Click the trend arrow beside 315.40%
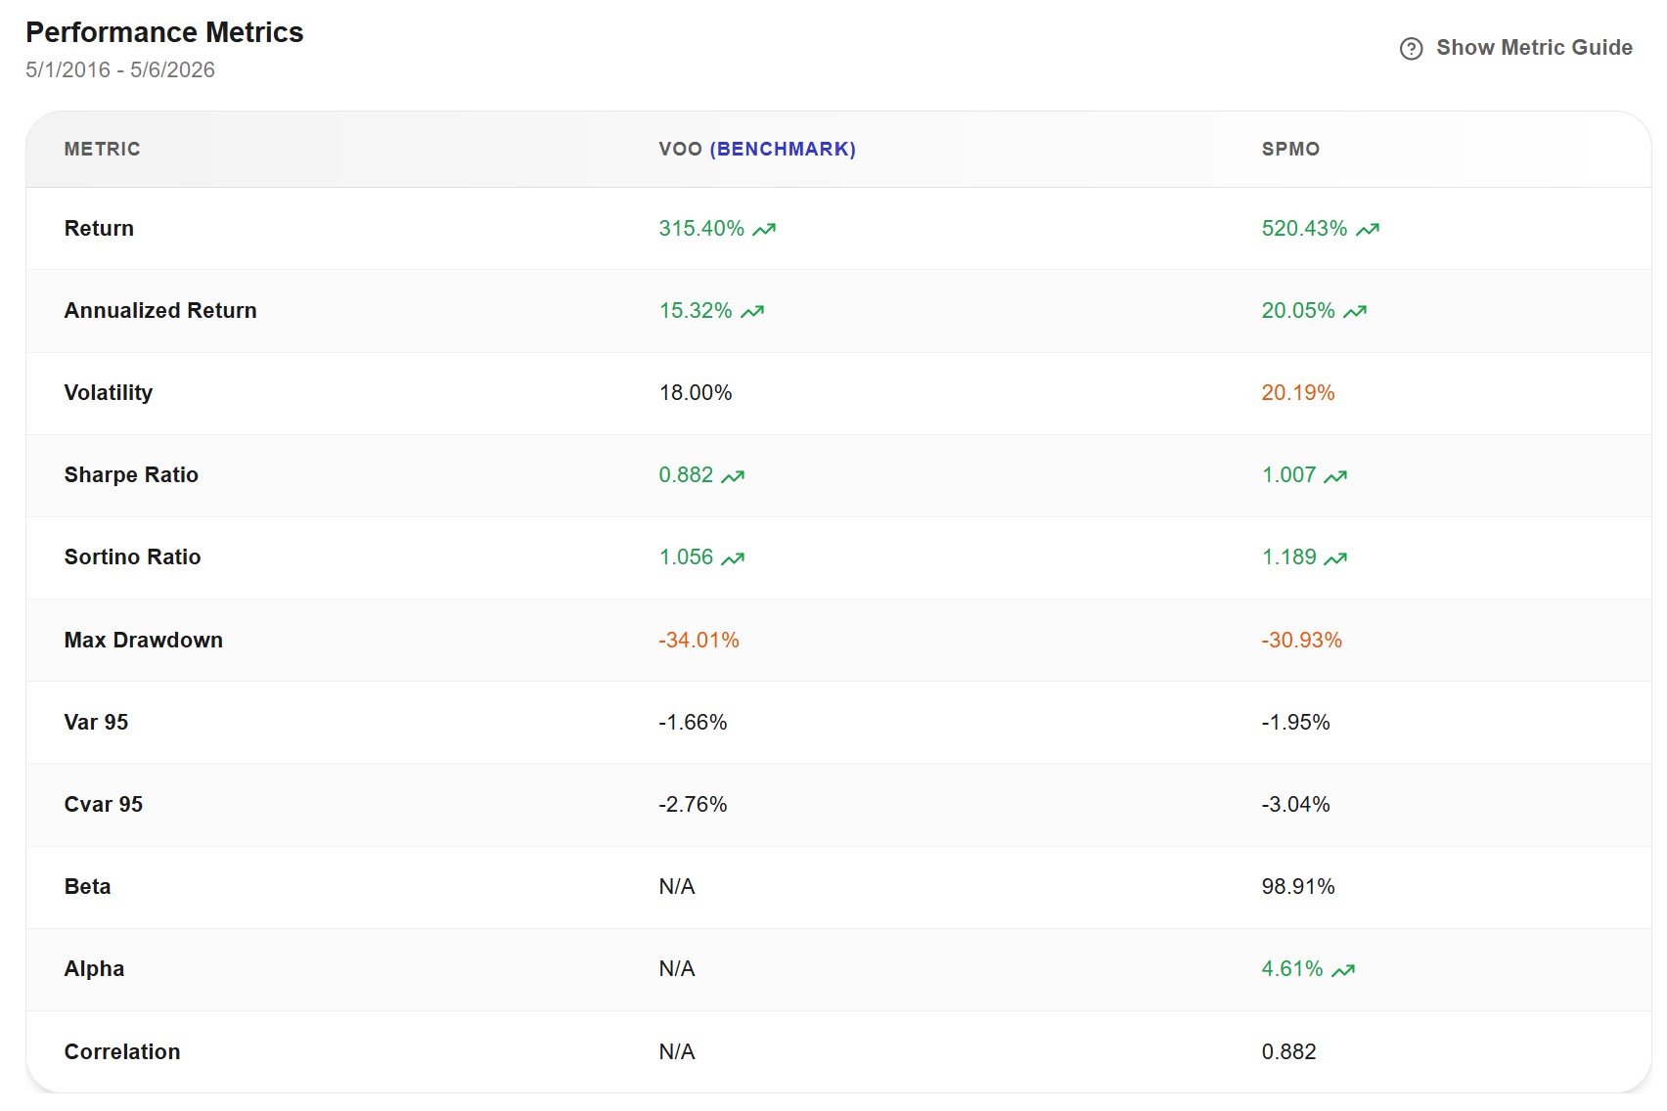Image resolution: width=1667 pixels, height=1111 pixels. [x=764, y=229]
